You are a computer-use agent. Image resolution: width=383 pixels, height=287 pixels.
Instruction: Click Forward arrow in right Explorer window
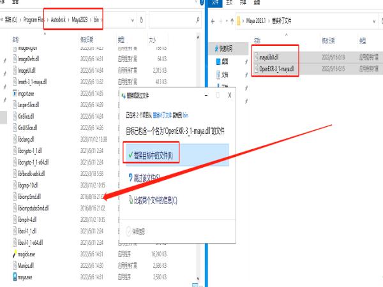click(x=221, y=22)
